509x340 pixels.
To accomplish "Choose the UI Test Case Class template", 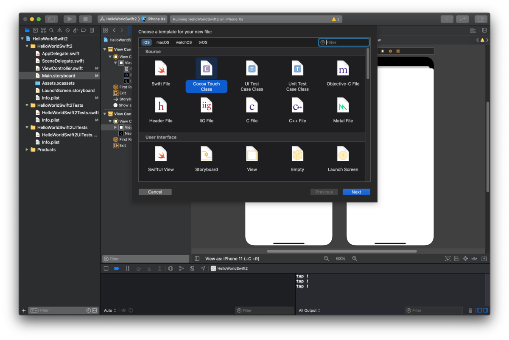I will pyautogui.click(x=252, y=76).
